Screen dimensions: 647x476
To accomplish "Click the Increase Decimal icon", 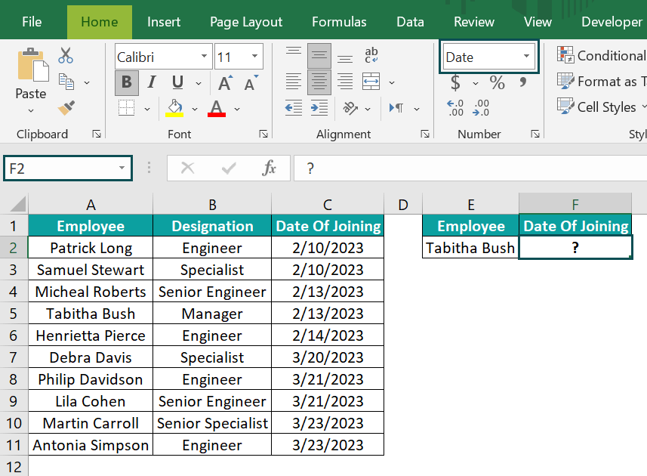I will pyautogui.click(x=481, y=107).
